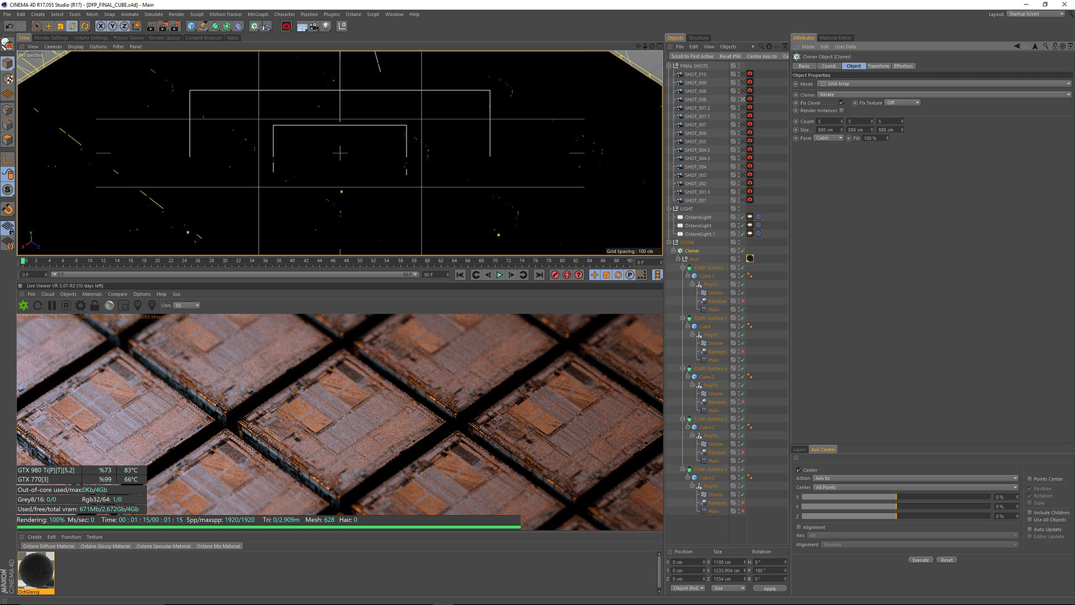Toggle Include Children checkbox

(x=1030, y=513)
